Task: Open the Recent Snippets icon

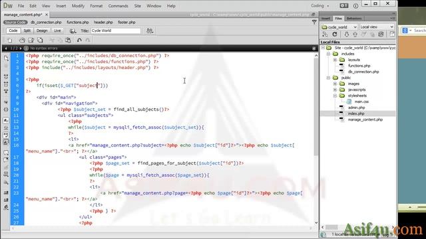Action: coord(6,175)
